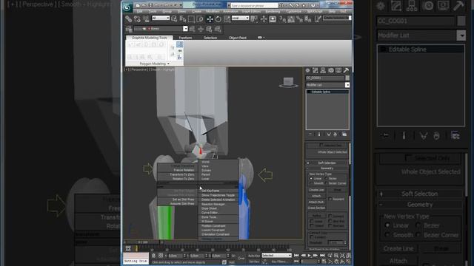
Task: Click the Create Line button
Action: pos(316,190)
